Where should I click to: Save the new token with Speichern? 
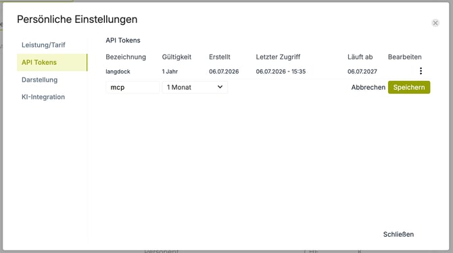409,87
